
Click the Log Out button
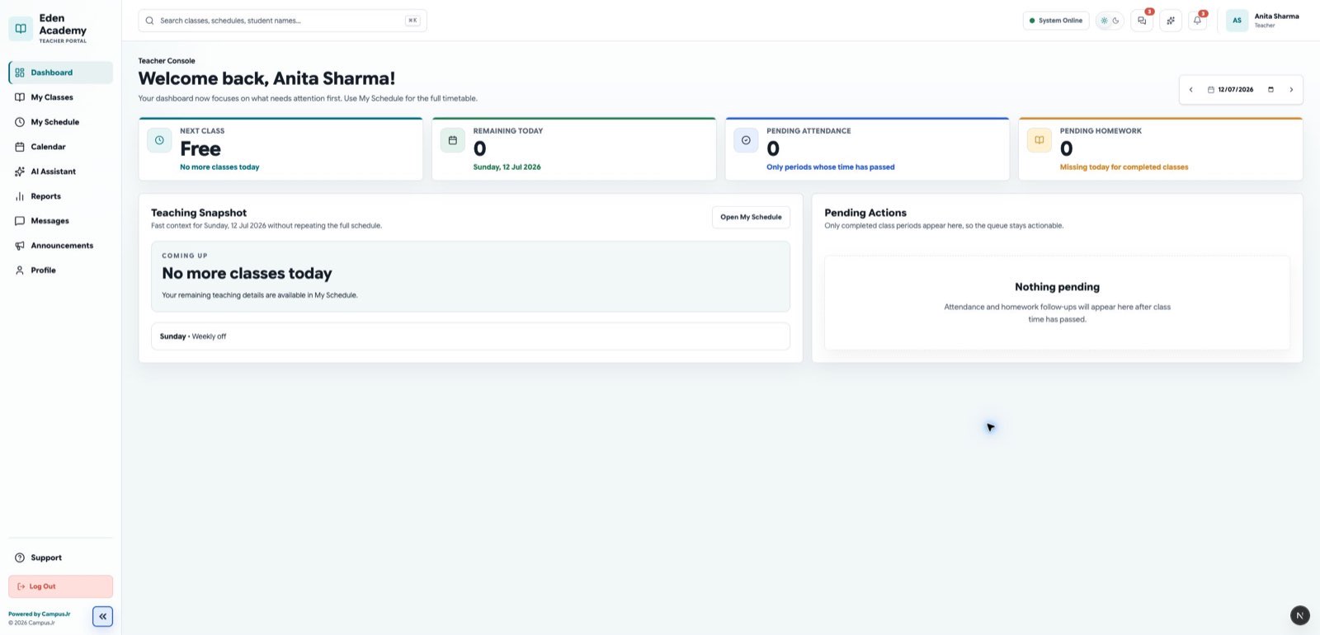(x=60, y=586)
